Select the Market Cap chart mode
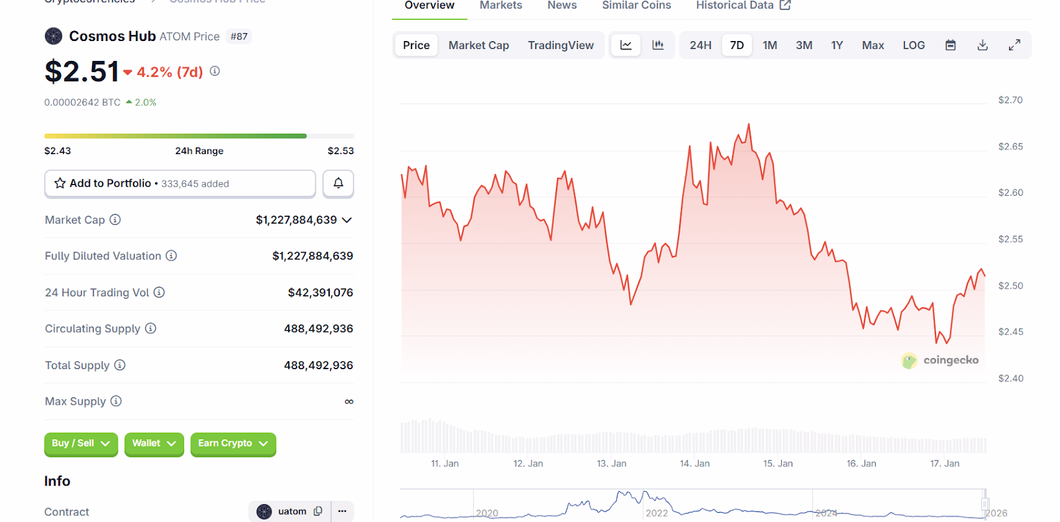The width and height of the screenshot is (1060, 522). 478,45
